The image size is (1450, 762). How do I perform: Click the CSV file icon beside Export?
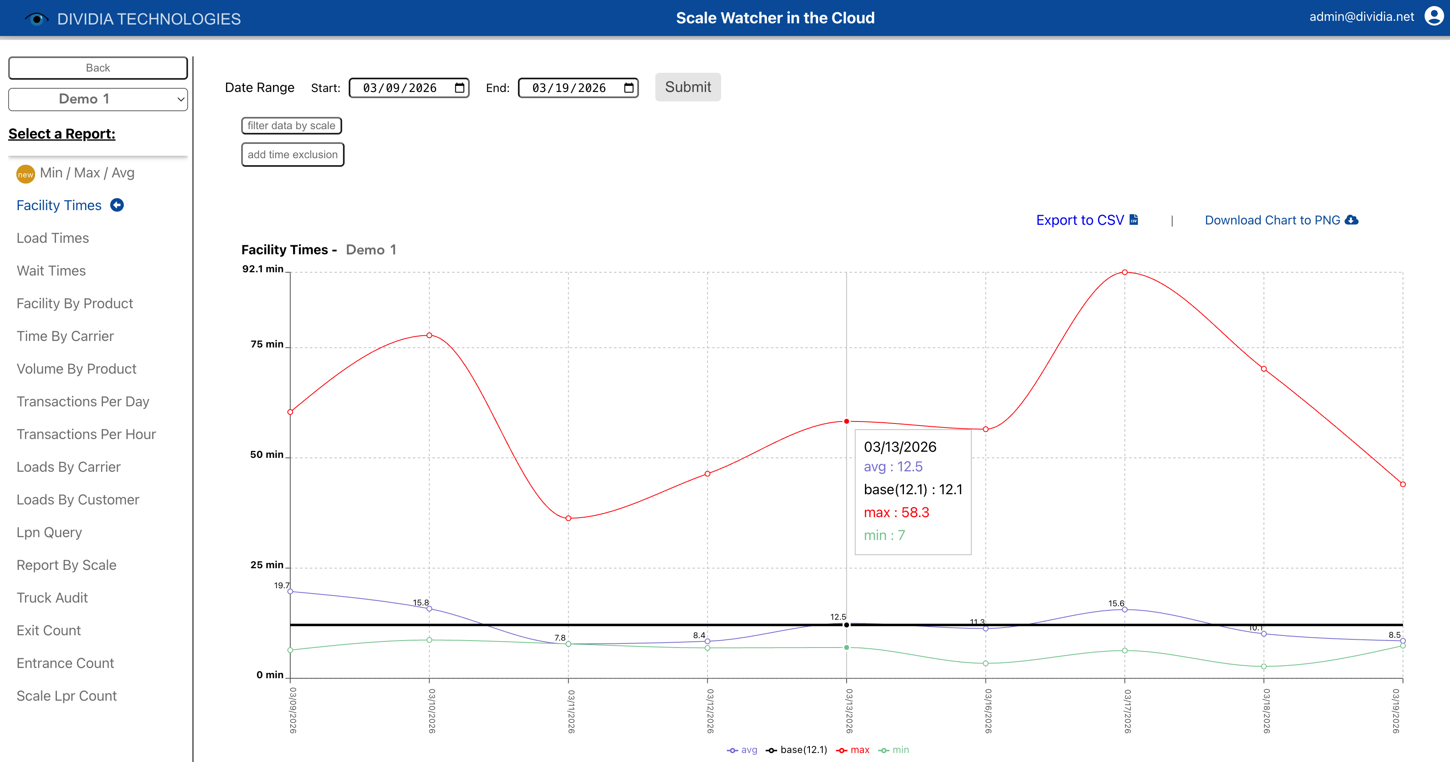click(1134, 220)
